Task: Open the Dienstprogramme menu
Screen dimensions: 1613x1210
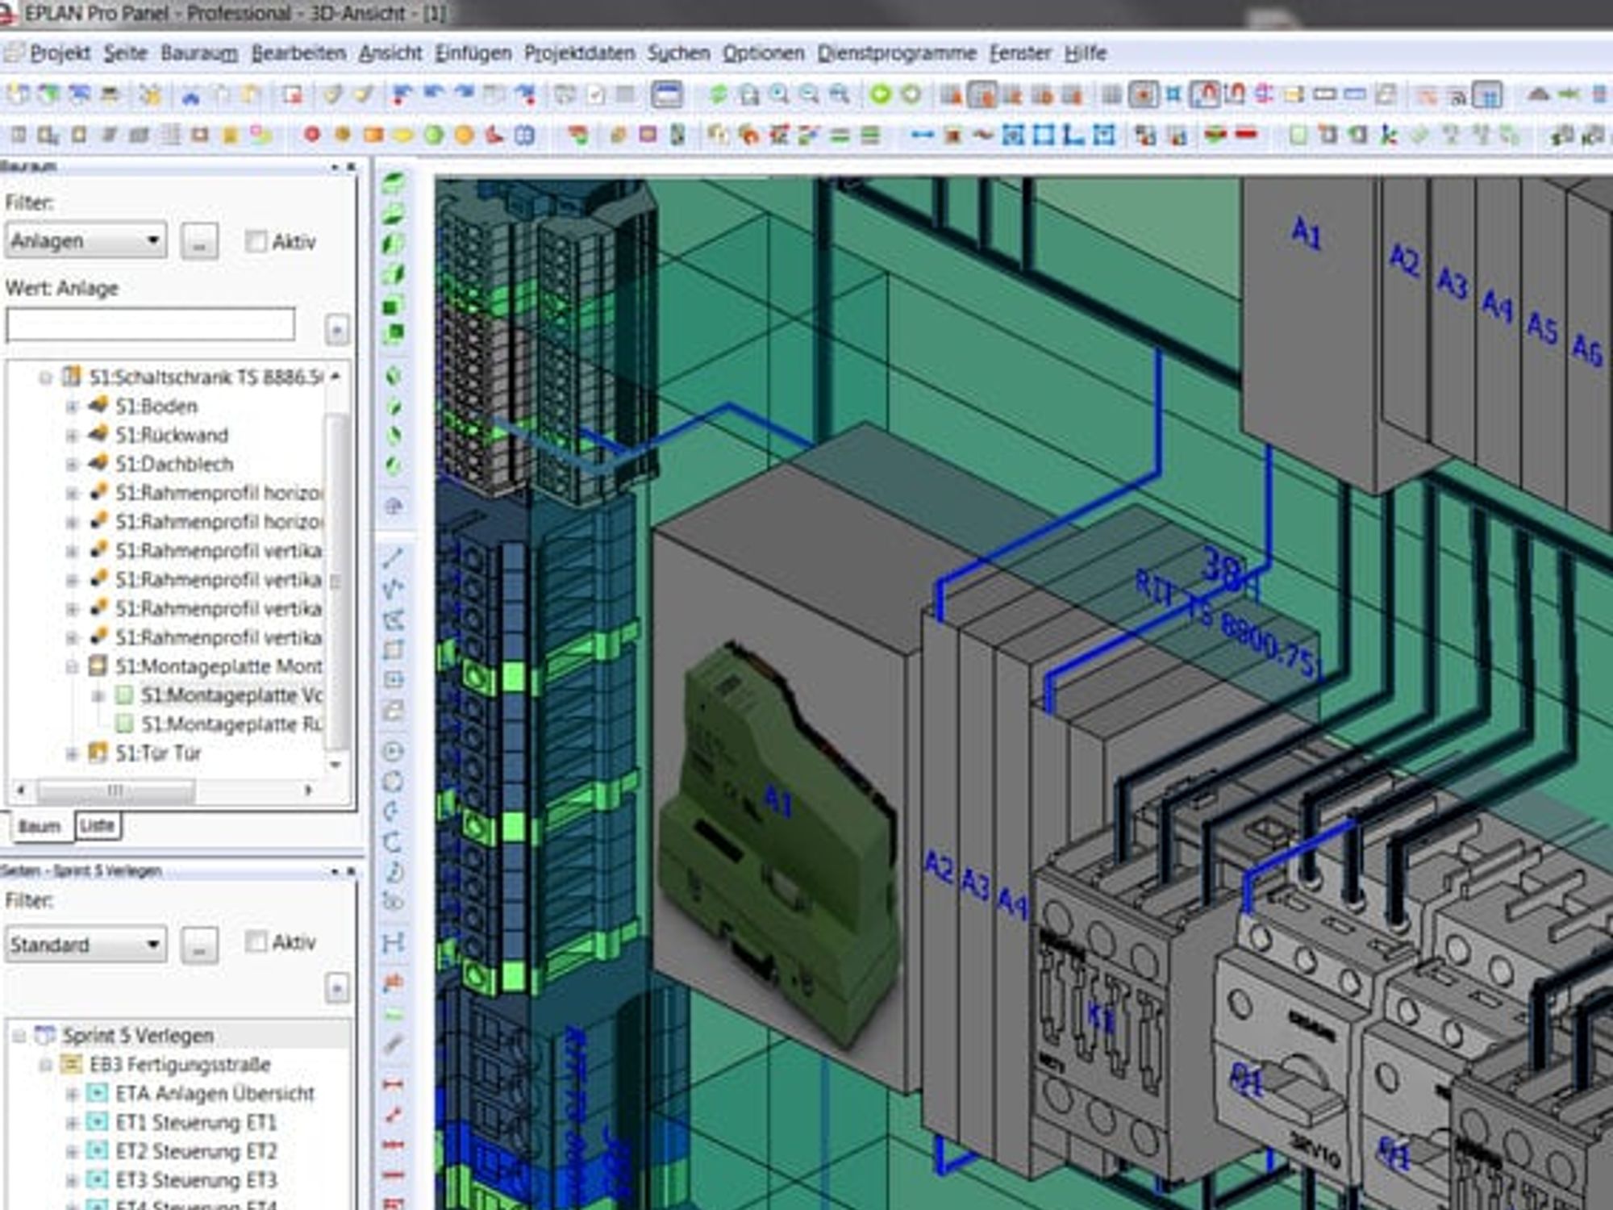Action: 897,53
